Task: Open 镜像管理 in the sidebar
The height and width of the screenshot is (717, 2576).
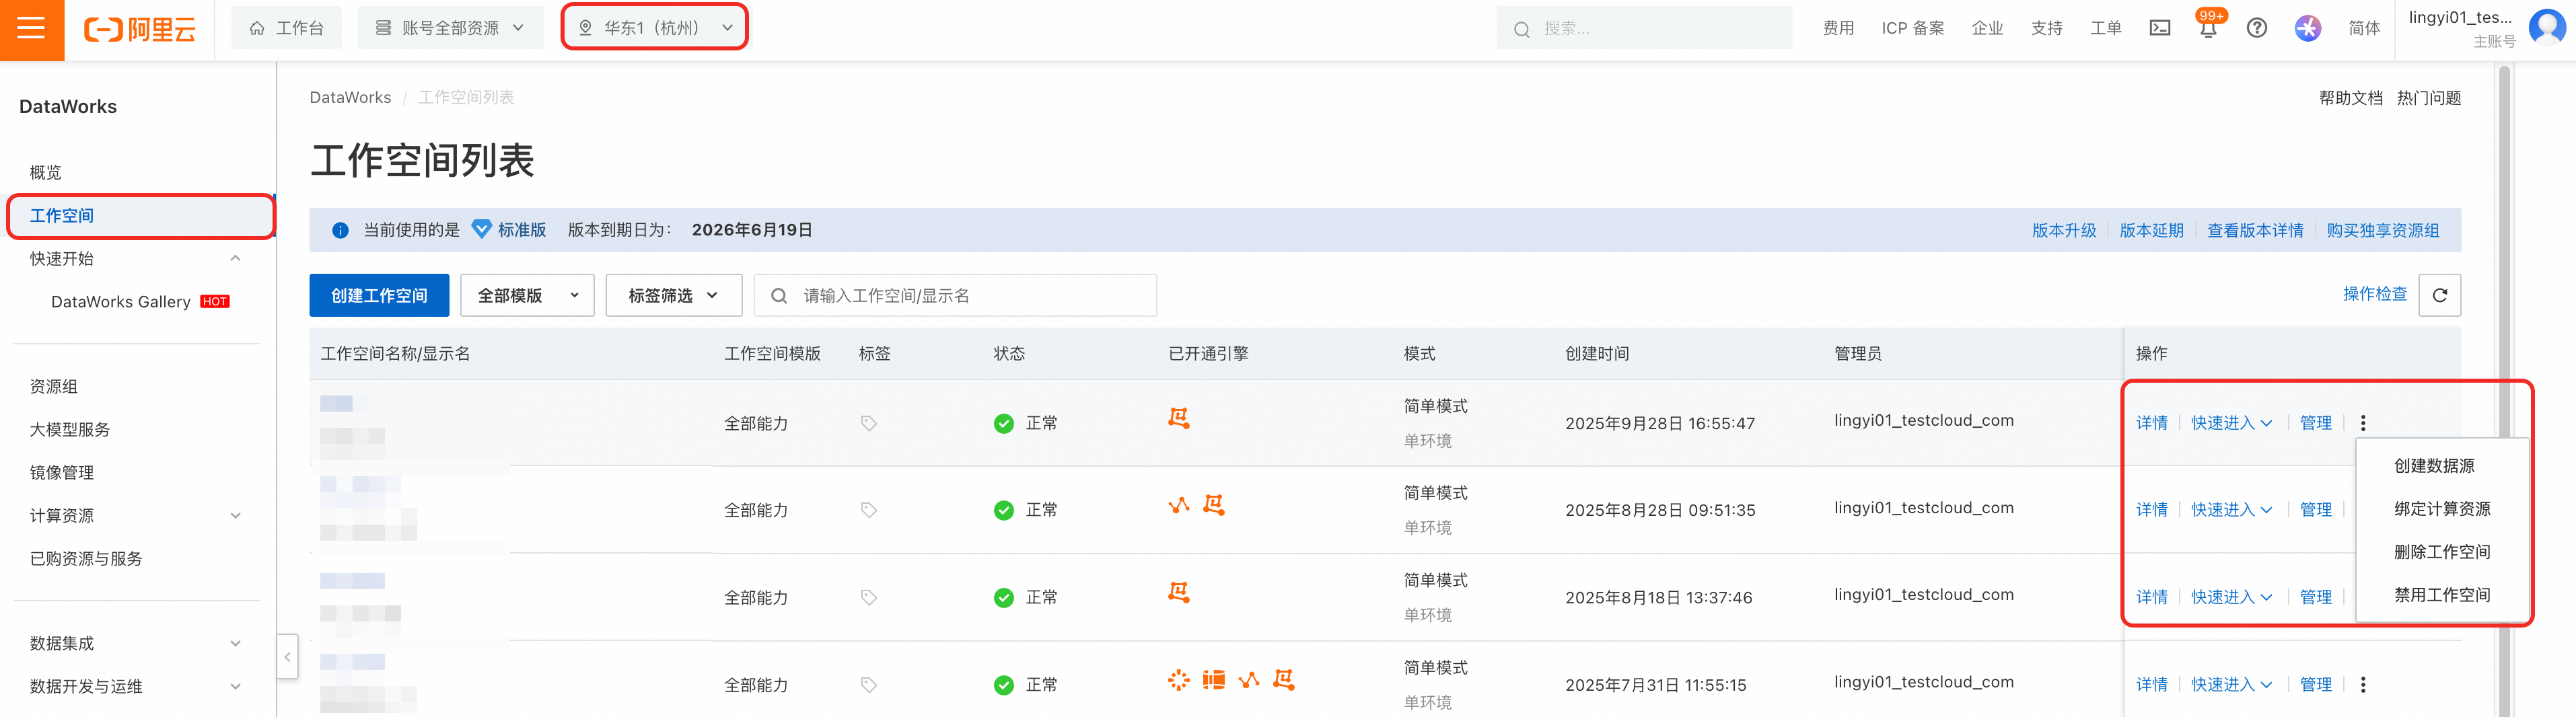Action: pyautogui.click(x=62, y=473)
